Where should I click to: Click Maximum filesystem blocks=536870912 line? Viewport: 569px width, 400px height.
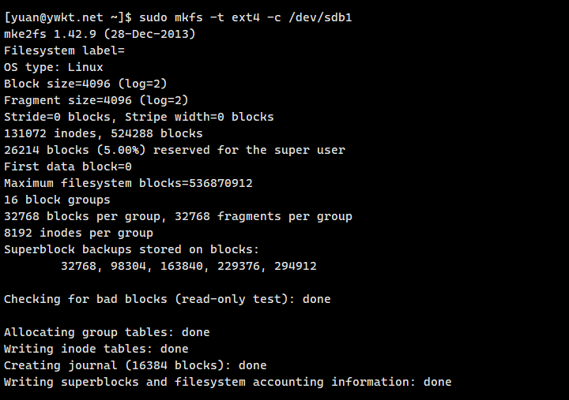tap(128, 183)
